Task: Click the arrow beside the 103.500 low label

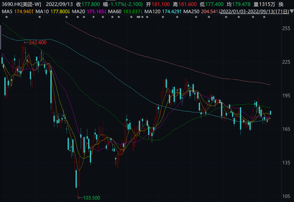Action: 80,198
